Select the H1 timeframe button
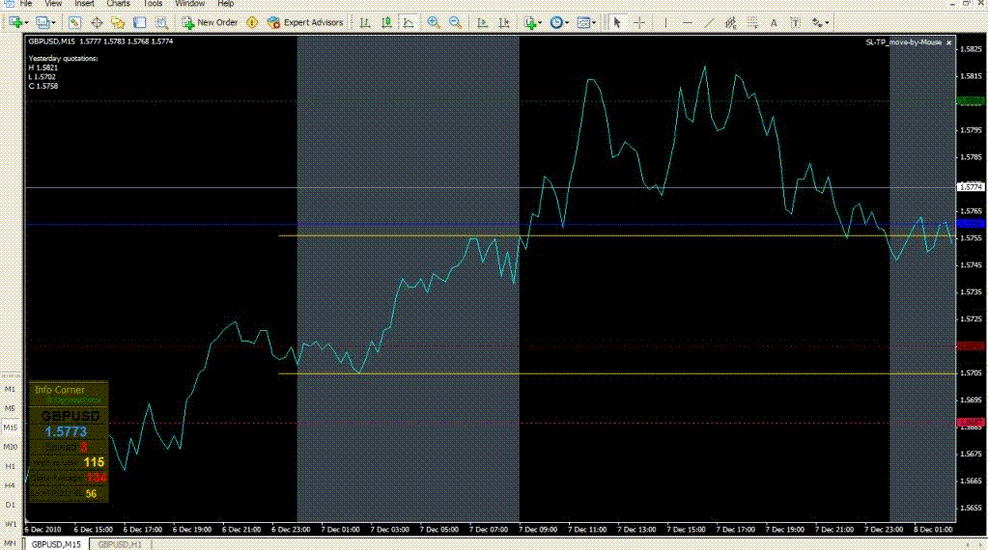This screenshot has height=550, width=988. coord(10,466)
